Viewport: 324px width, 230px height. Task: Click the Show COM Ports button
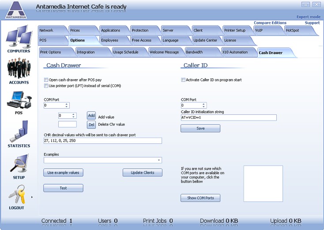200,198
